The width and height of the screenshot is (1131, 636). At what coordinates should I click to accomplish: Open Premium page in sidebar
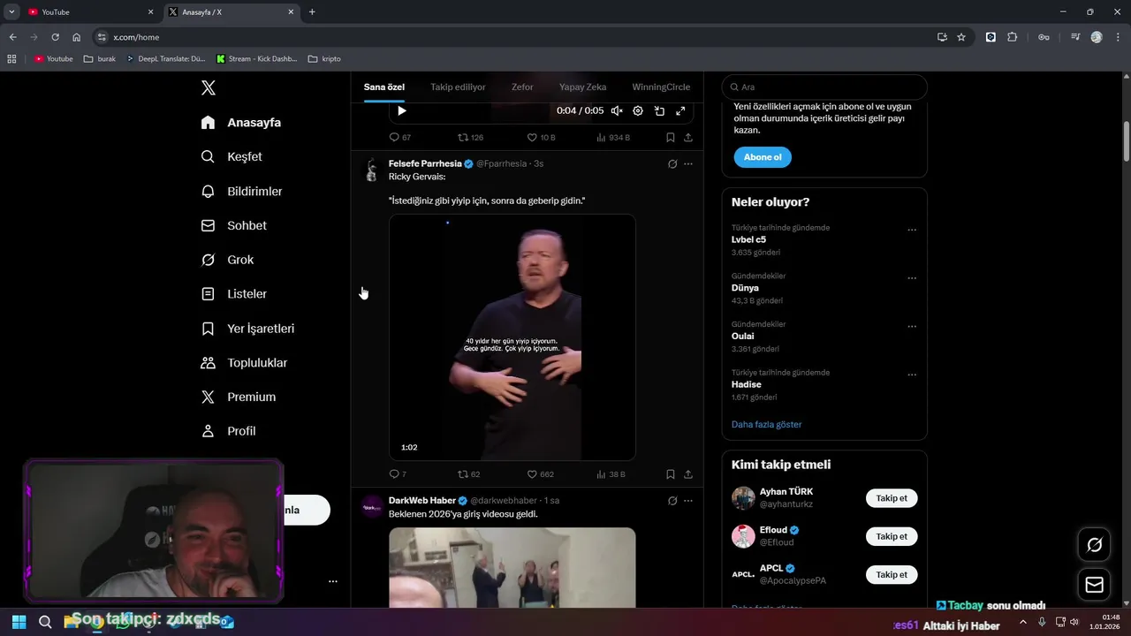(239, 397)
